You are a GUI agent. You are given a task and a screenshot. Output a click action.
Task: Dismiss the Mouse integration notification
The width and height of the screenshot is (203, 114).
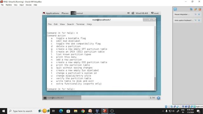point(199,14)
